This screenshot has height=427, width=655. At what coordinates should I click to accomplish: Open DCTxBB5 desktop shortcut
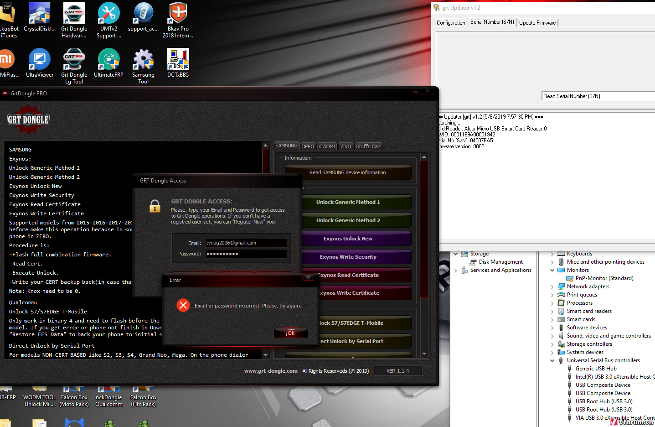click(178, 63)
